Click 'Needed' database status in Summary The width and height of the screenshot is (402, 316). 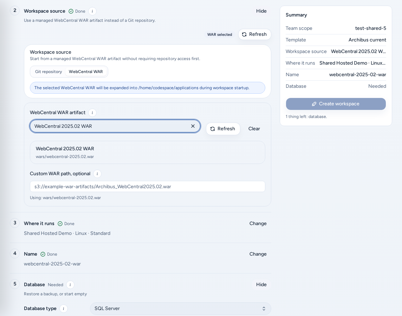point(377,86)
